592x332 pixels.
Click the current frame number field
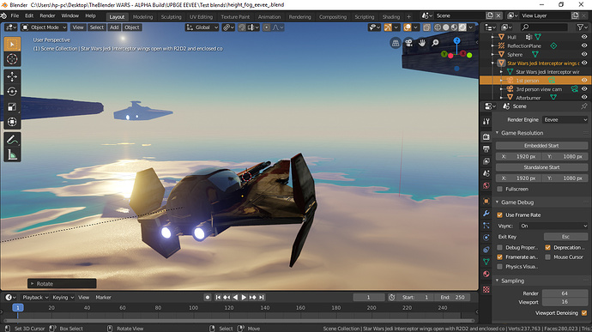click(x=368, y=297)
